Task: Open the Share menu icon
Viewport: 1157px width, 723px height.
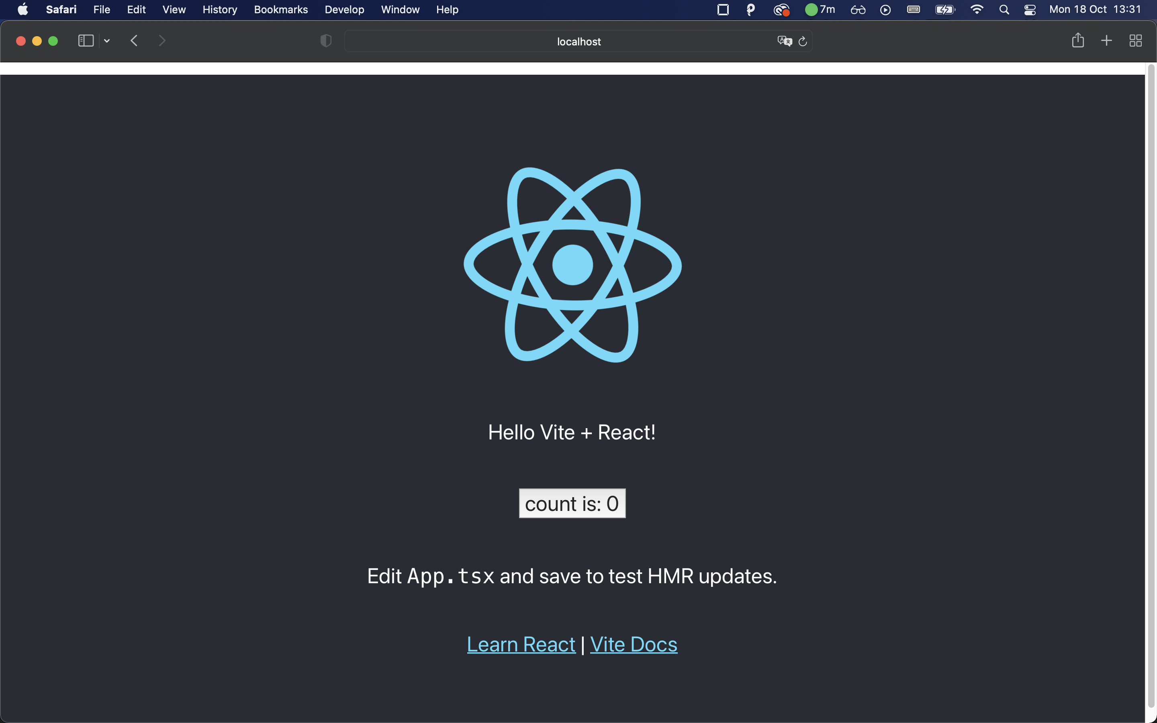Action: click(x=1078, y=41)
